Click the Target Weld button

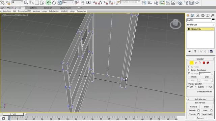coord(206,114)
